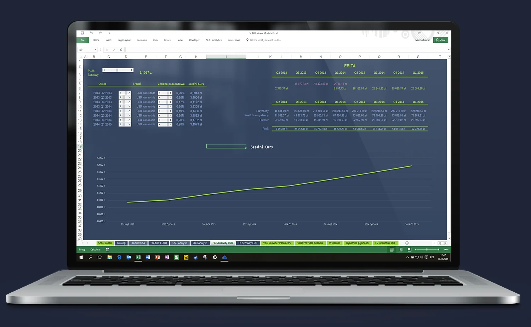Open the Katalog sheet tab
Screen dimensions: 531x327
121,243
